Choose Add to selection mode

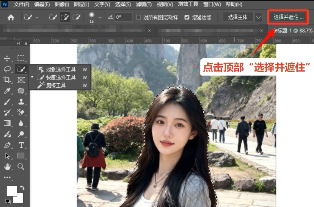tap(65, 17)
